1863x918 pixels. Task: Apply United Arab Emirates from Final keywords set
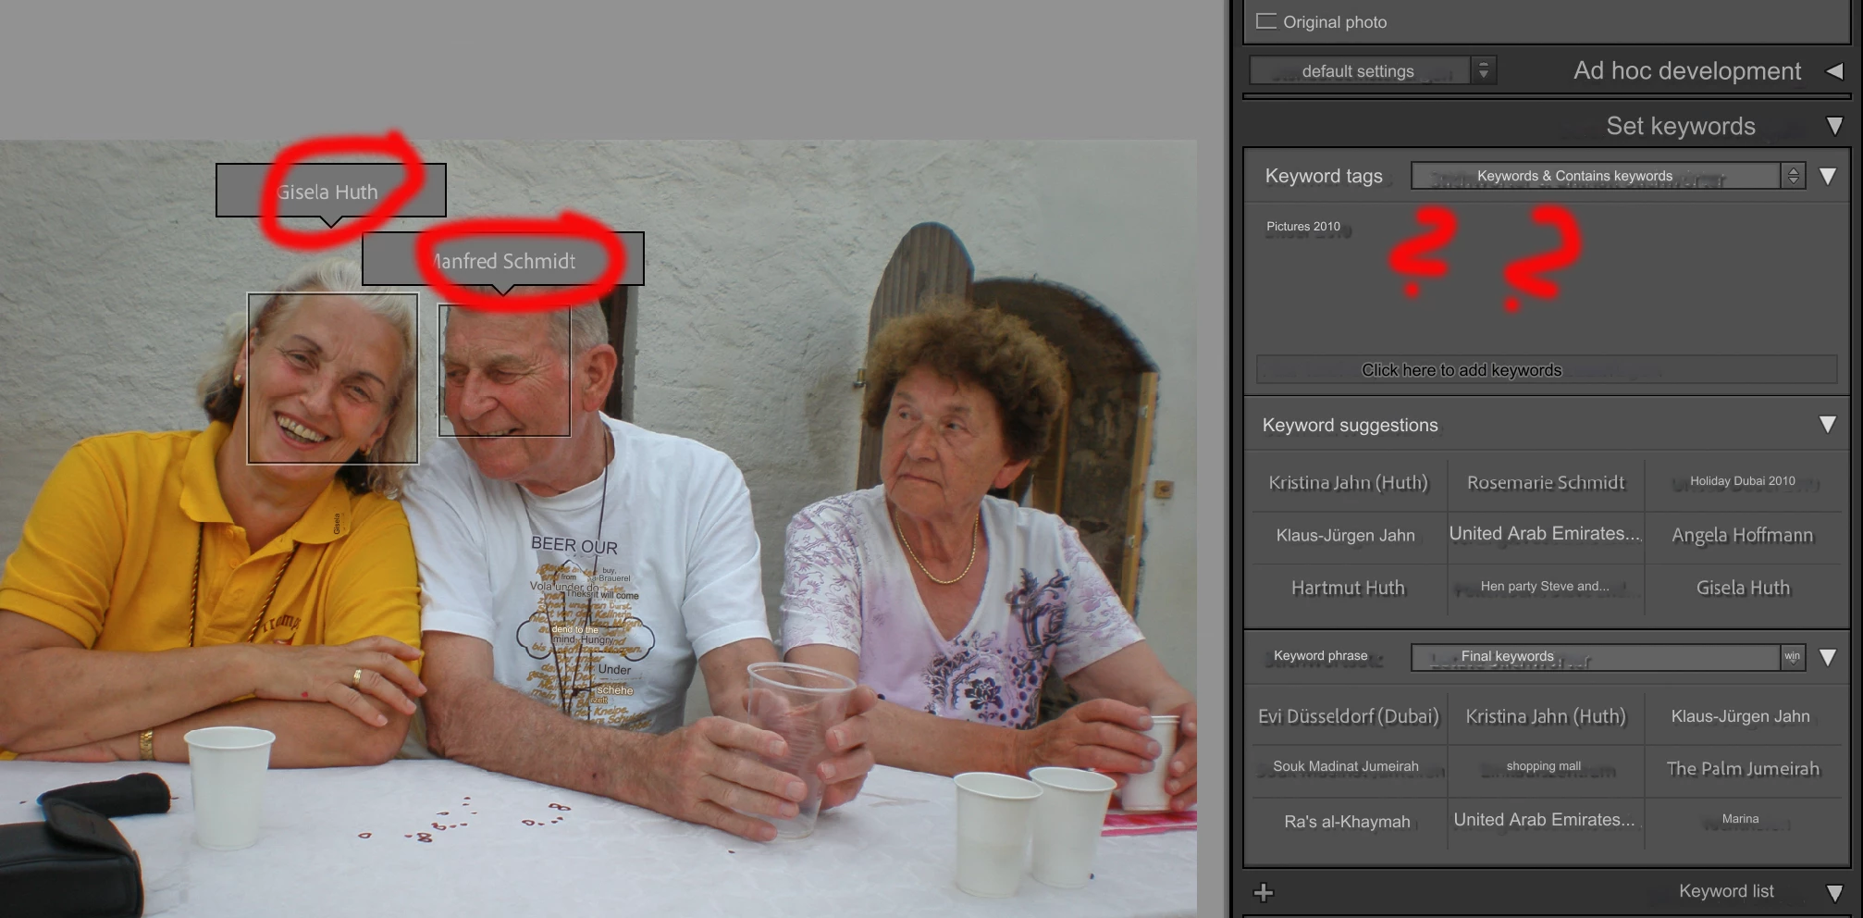click(x=1544, y=820)
